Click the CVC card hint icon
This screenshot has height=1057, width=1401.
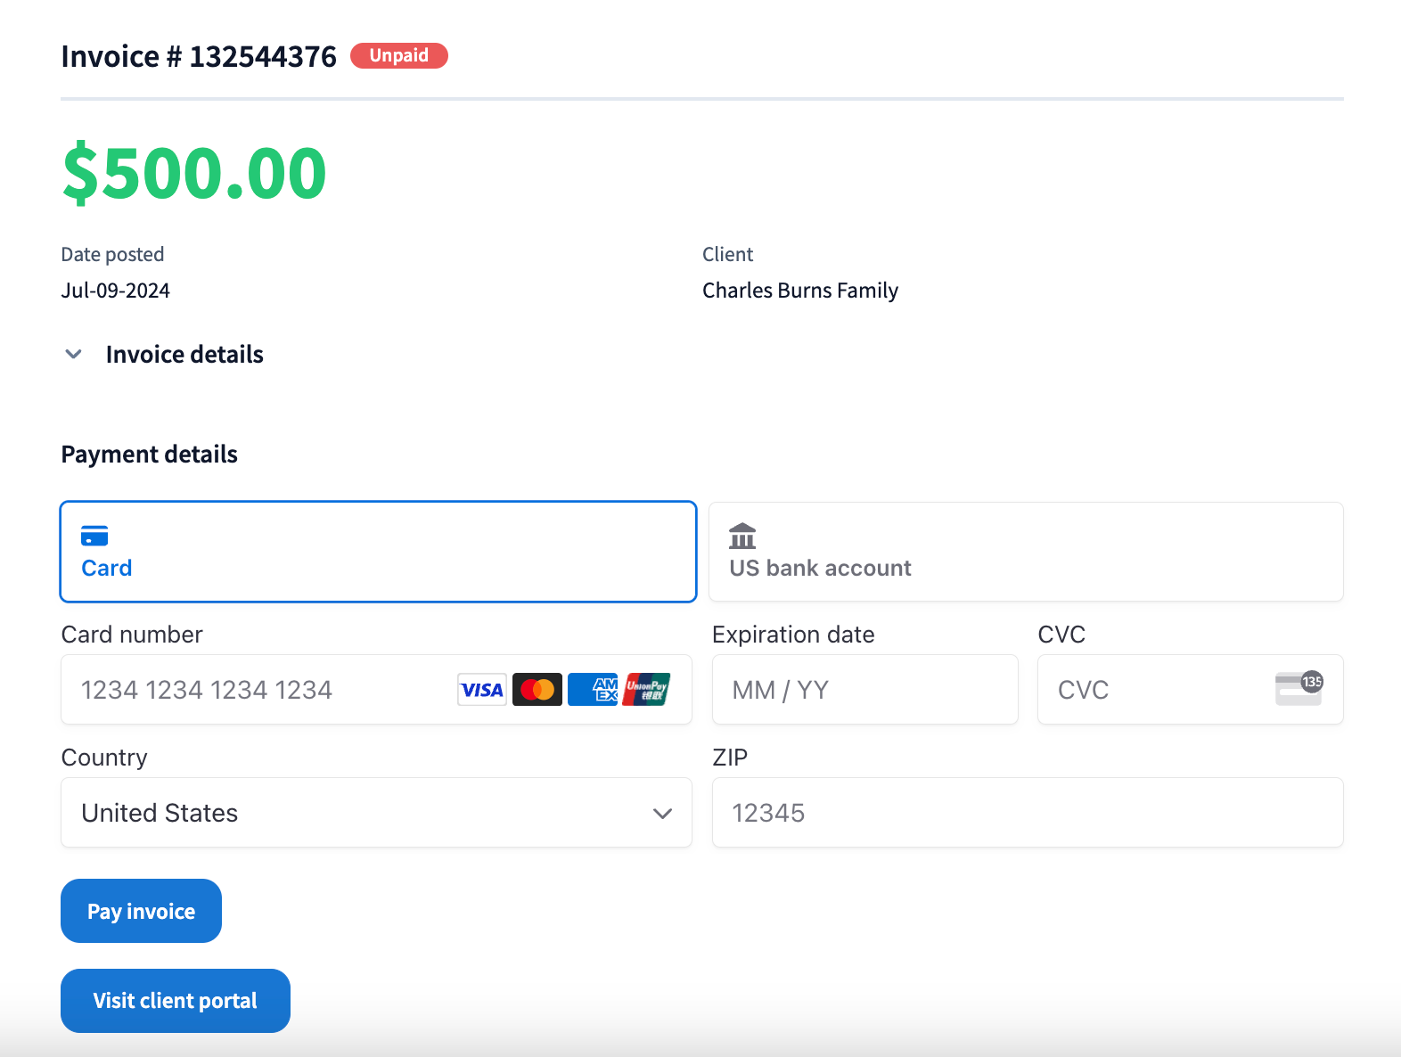pos(1299,689)
